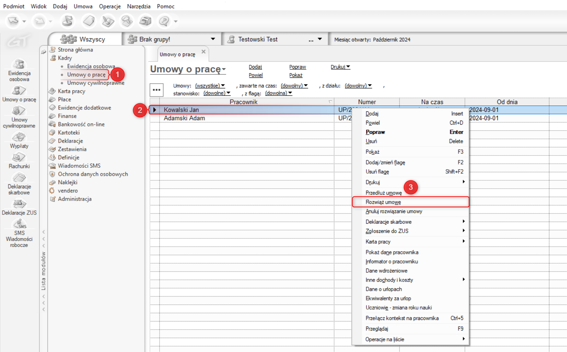Screen dimensions: 567x352
Task: Open Kartoteki in module tree
Action: (x=69, y=132)
